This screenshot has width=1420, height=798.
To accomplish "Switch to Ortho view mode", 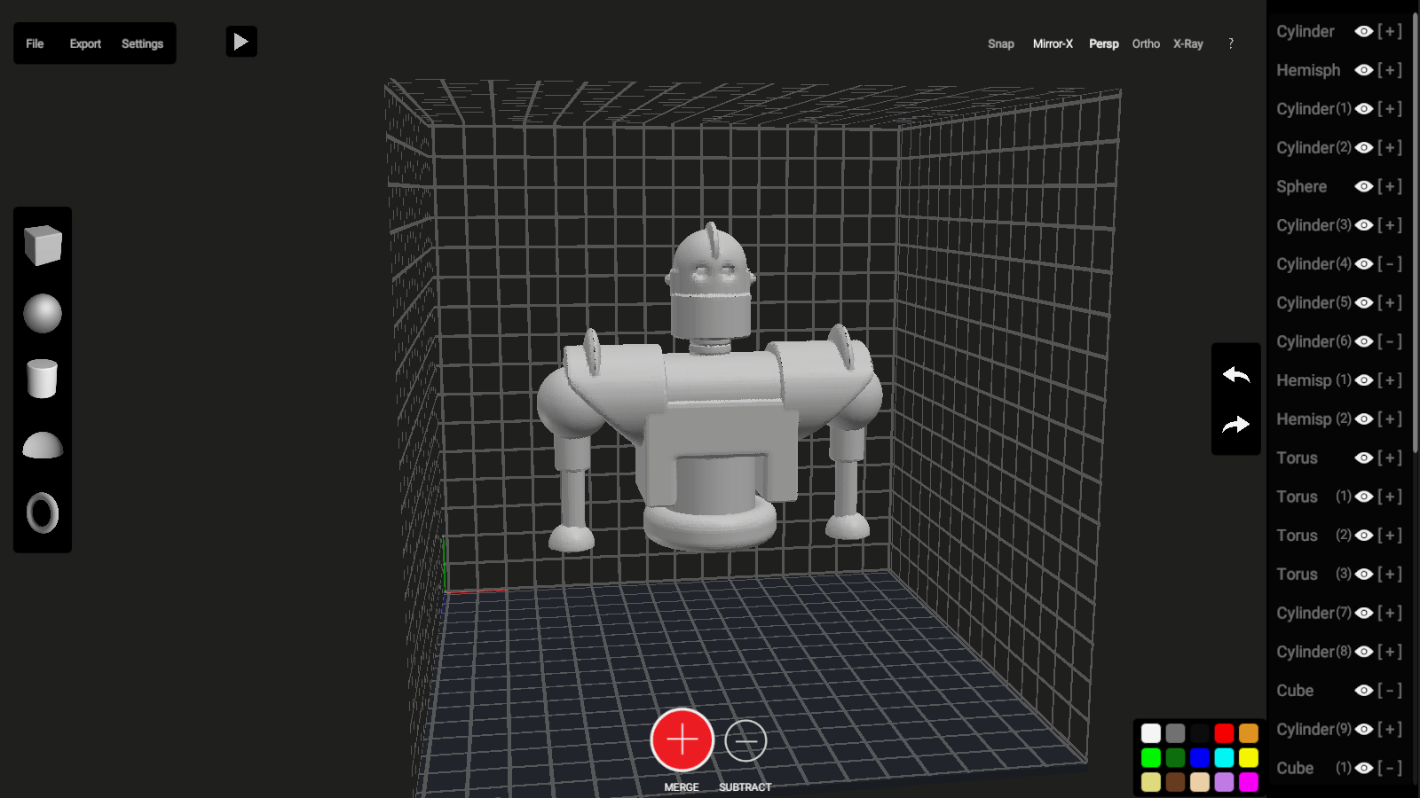I will (x=1146, y=43).
